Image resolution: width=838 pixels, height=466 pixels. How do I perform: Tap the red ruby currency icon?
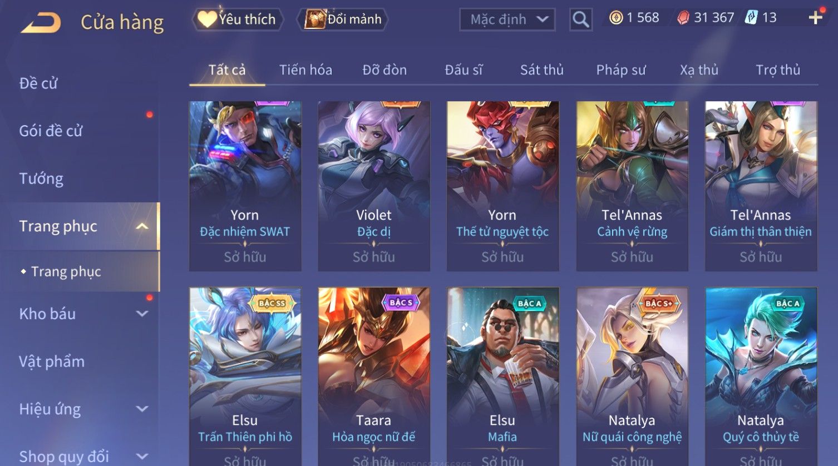683,18
